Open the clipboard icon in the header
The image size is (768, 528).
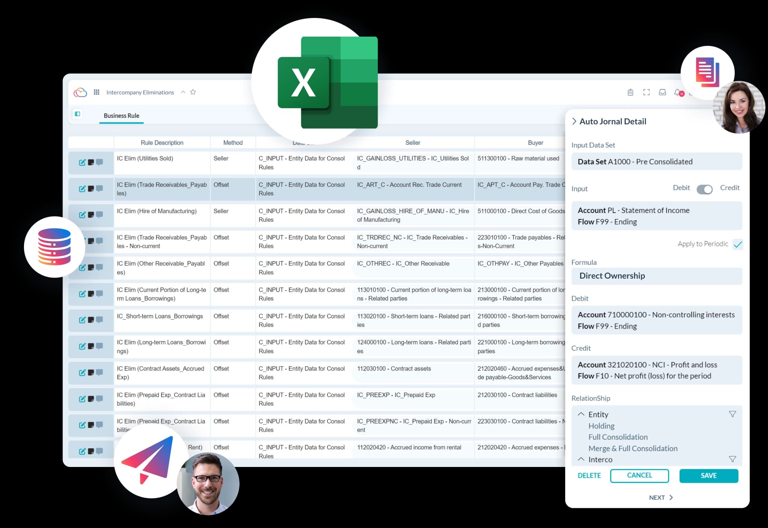pos(630,92)
